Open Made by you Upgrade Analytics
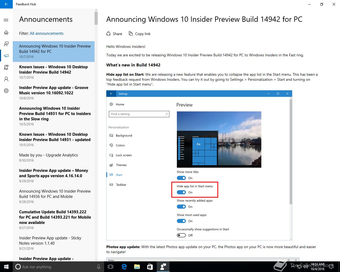This screenshot has width=340, height=272. (54, 158)
